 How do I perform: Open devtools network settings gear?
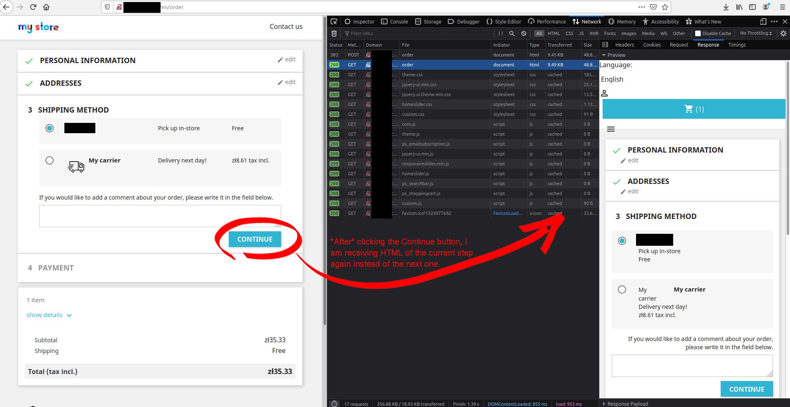click(783, 33)
